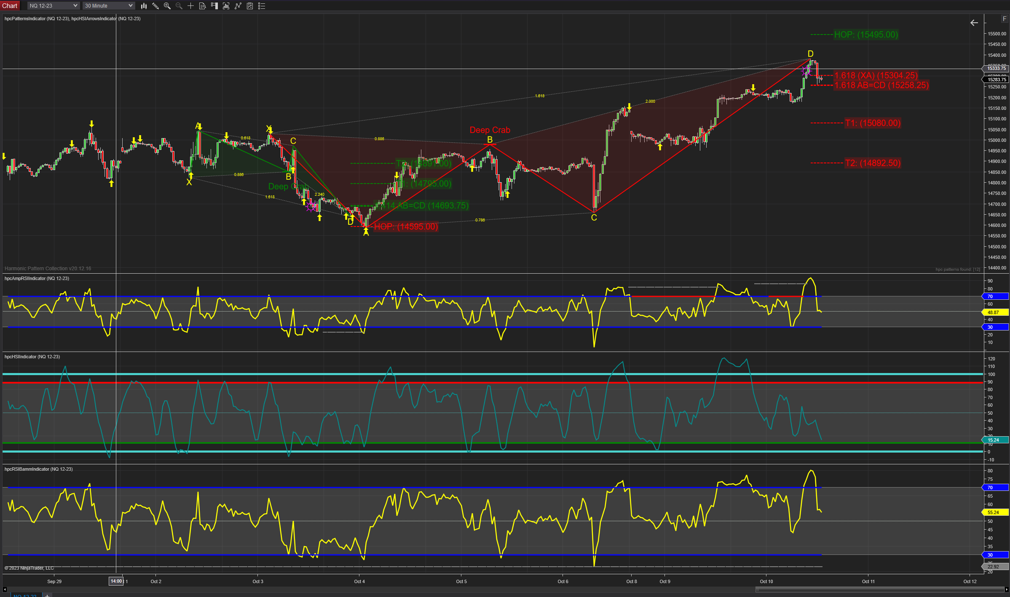This screenshot has height=597, width=1010.
Task: Open the Strategies icon in toolbar
Action: 250,6
